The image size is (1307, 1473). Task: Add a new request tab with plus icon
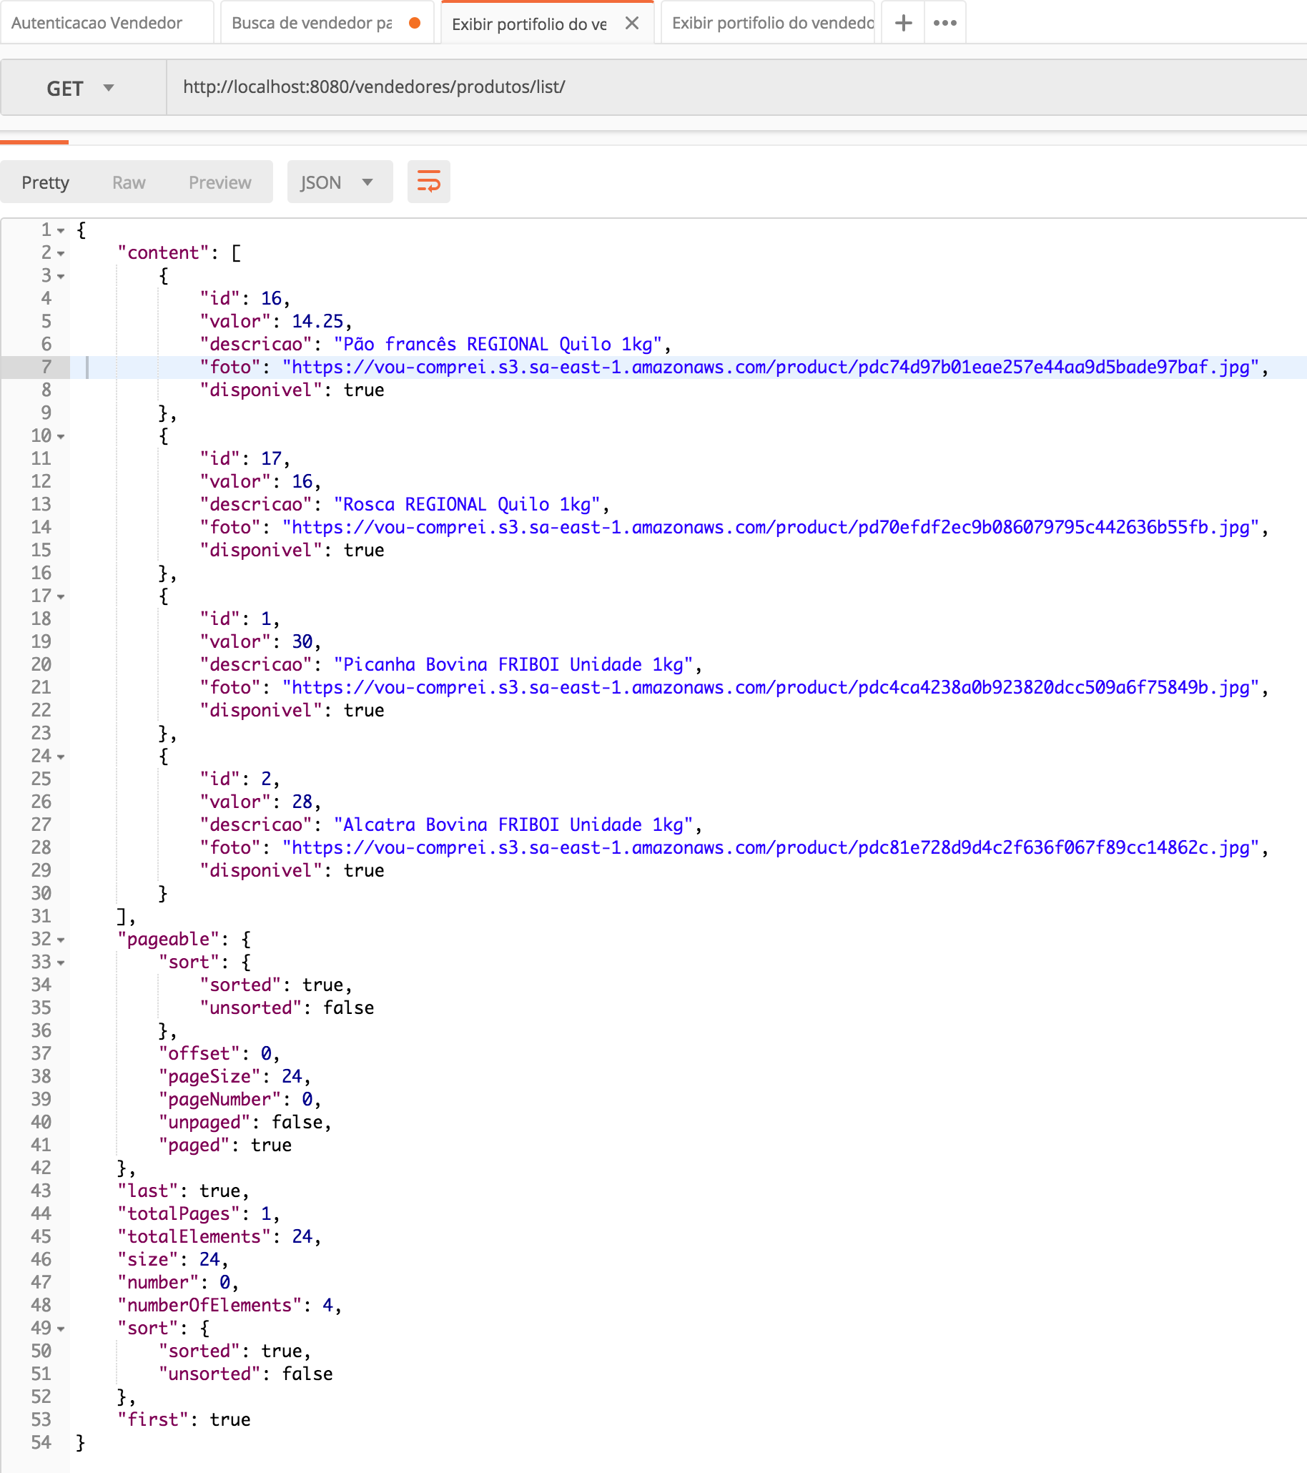(903, 23)
